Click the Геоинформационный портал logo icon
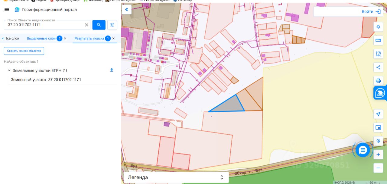 [17, 10]
